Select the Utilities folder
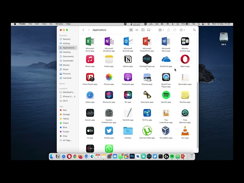244x183 pixels. (x=128, y=131)
